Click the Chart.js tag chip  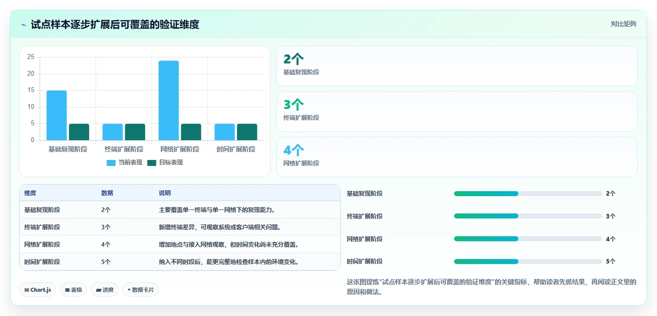(38, 290)
